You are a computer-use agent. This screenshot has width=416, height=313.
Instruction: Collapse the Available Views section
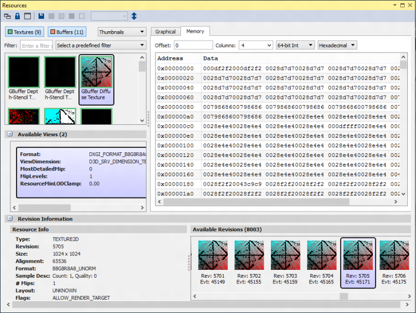tap(10, 134)
